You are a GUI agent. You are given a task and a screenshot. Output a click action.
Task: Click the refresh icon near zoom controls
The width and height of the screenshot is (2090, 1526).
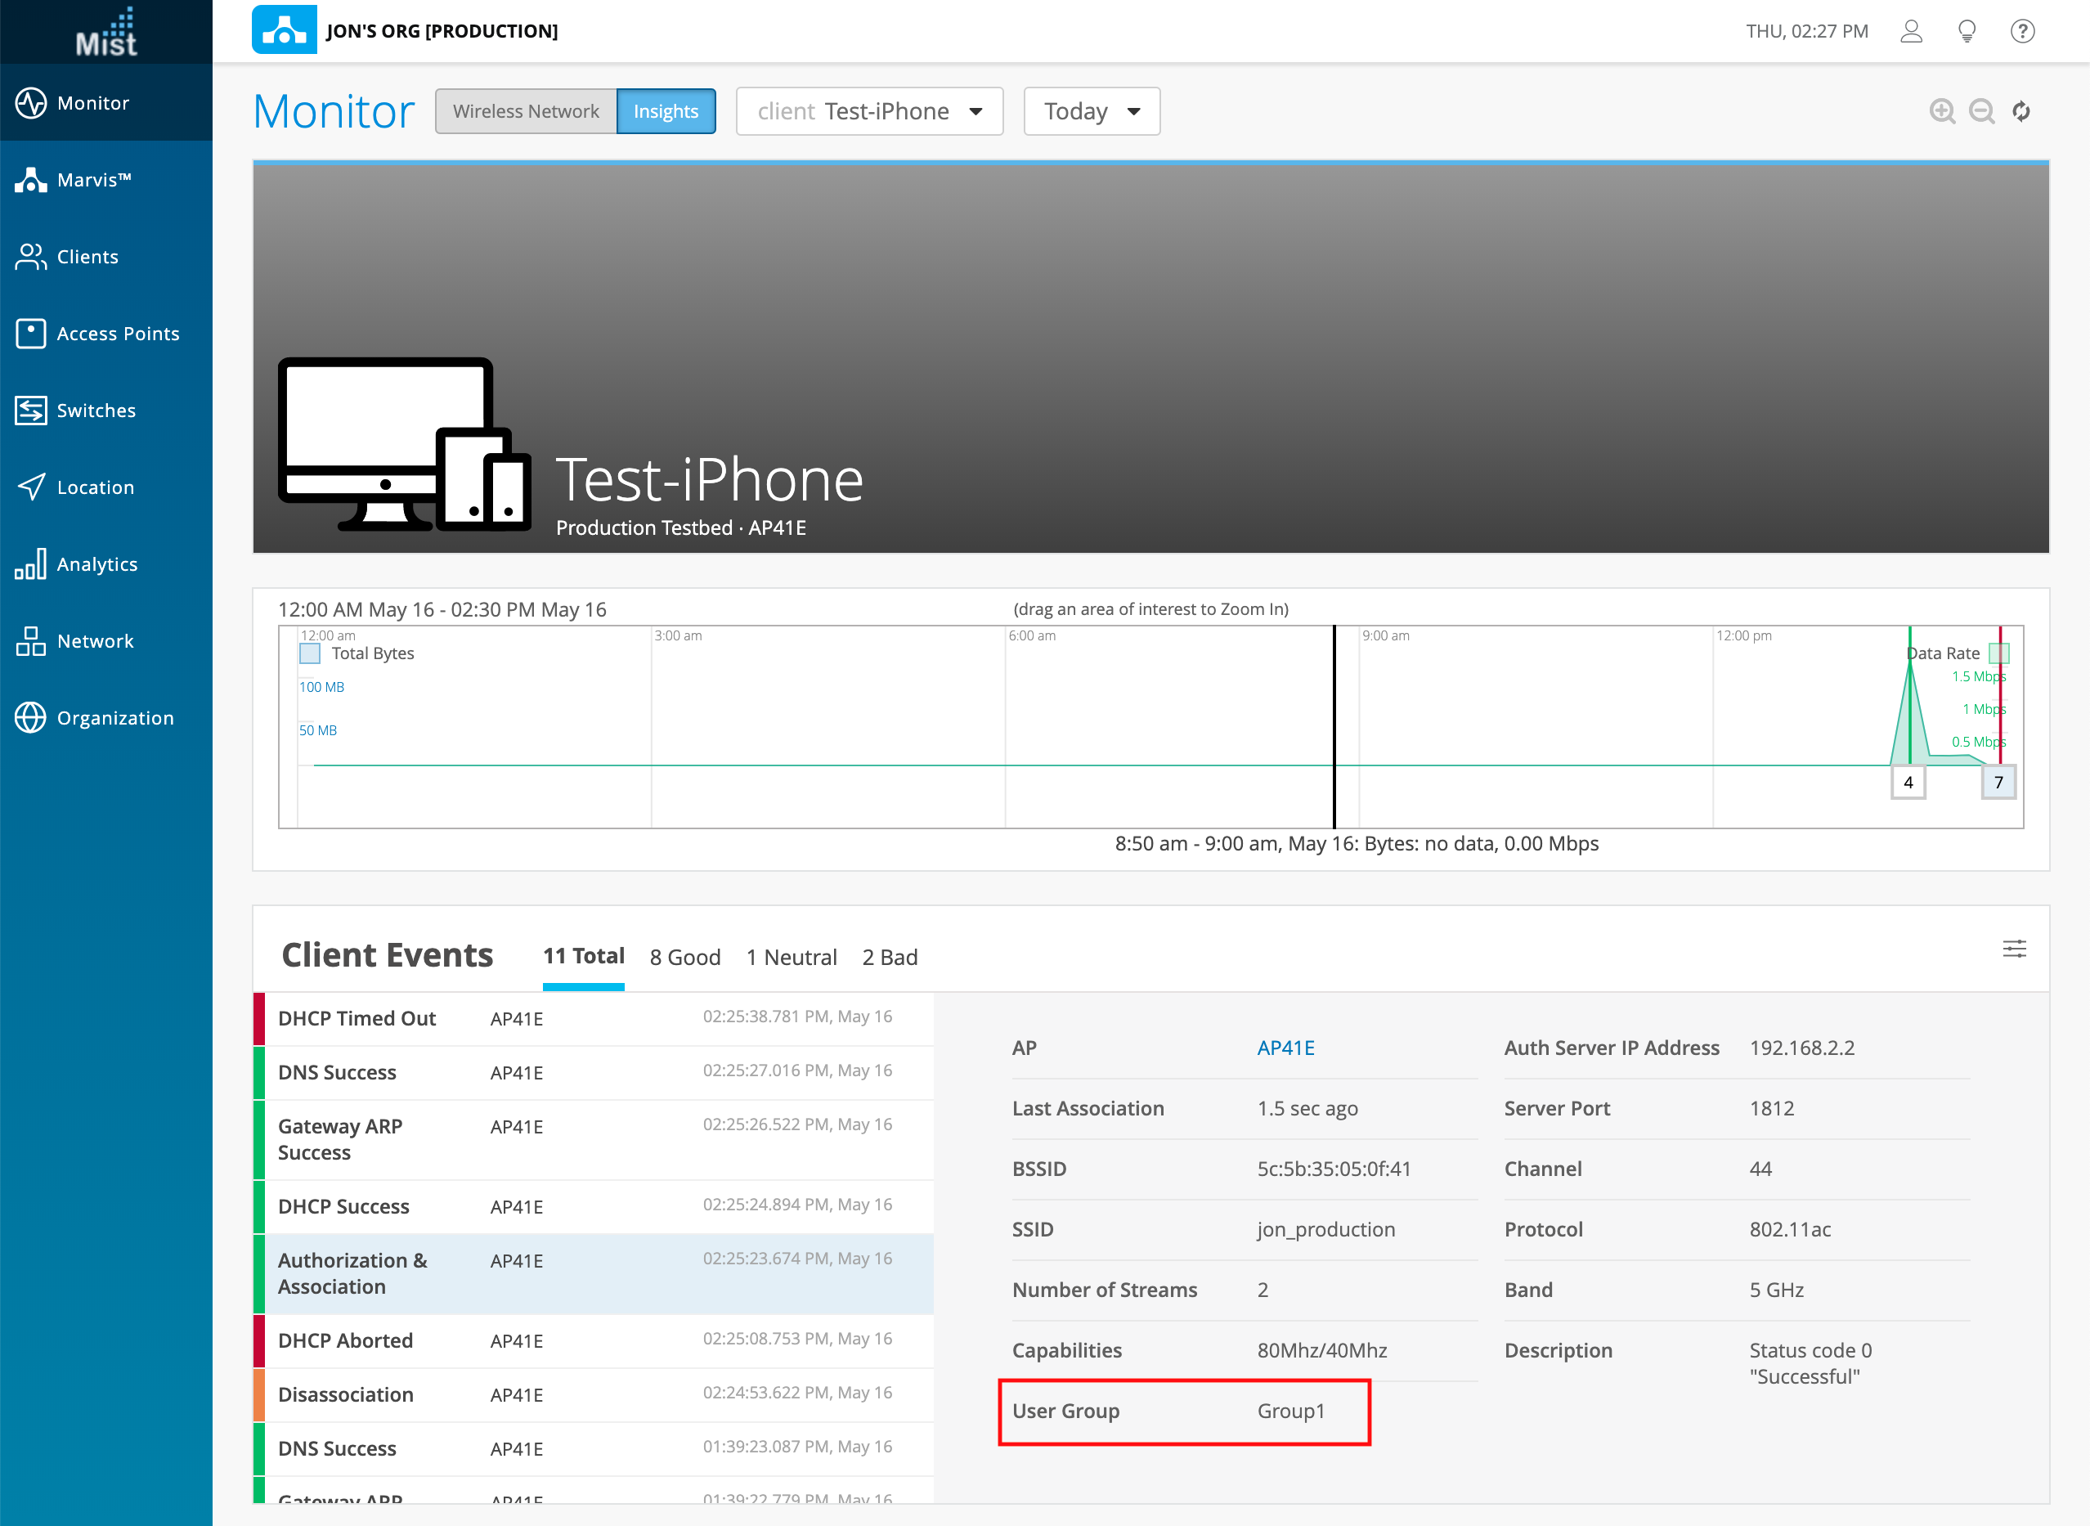[x=2021, y=112]
